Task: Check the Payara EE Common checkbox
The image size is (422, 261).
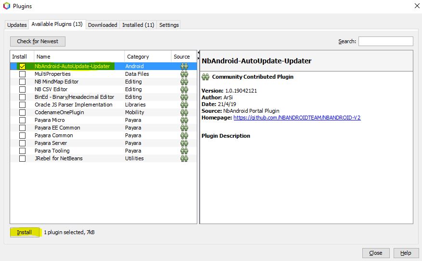Action: 22,128
